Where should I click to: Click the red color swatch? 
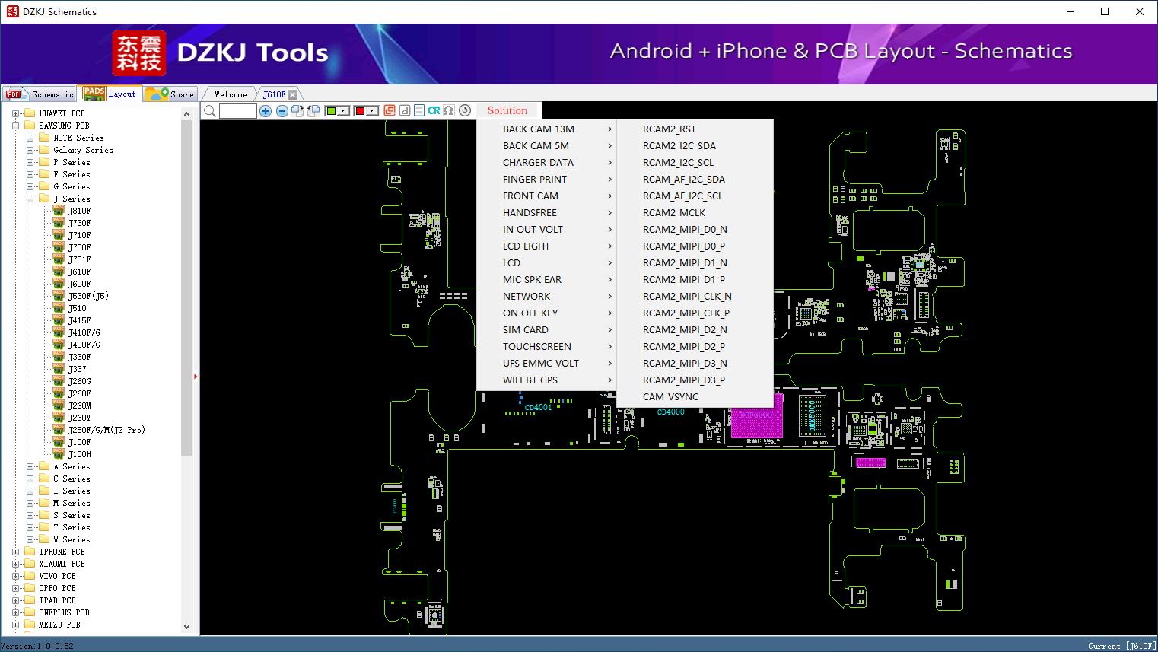click(x=360, y=111)
